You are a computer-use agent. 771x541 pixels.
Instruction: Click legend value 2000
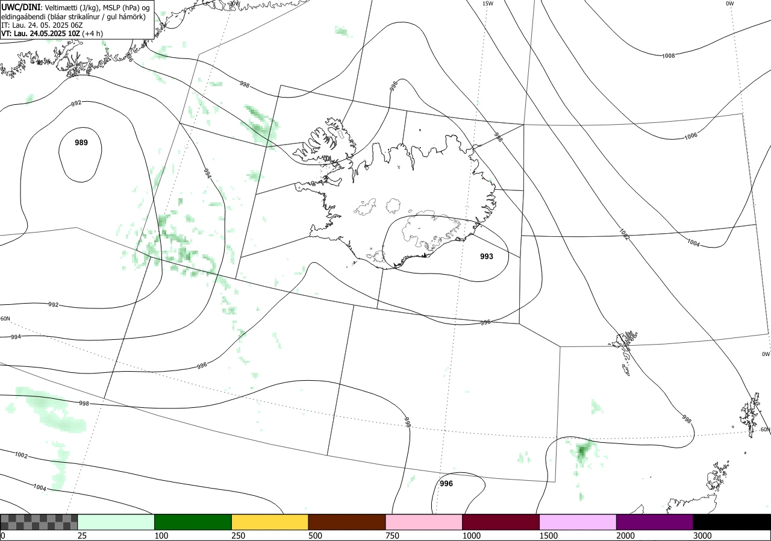click(625, 536)
